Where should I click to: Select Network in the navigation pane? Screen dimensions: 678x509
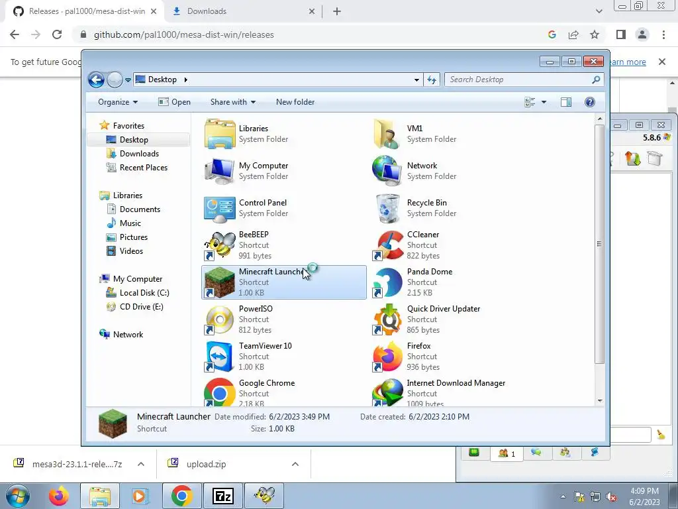128,335
